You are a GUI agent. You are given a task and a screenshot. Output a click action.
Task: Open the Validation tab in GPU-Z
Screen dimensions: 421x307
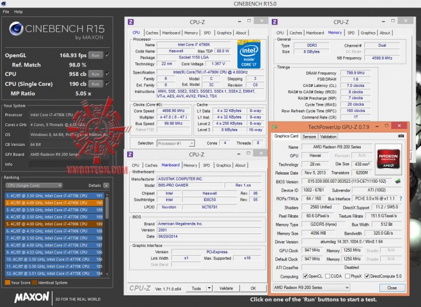point(328,137)
